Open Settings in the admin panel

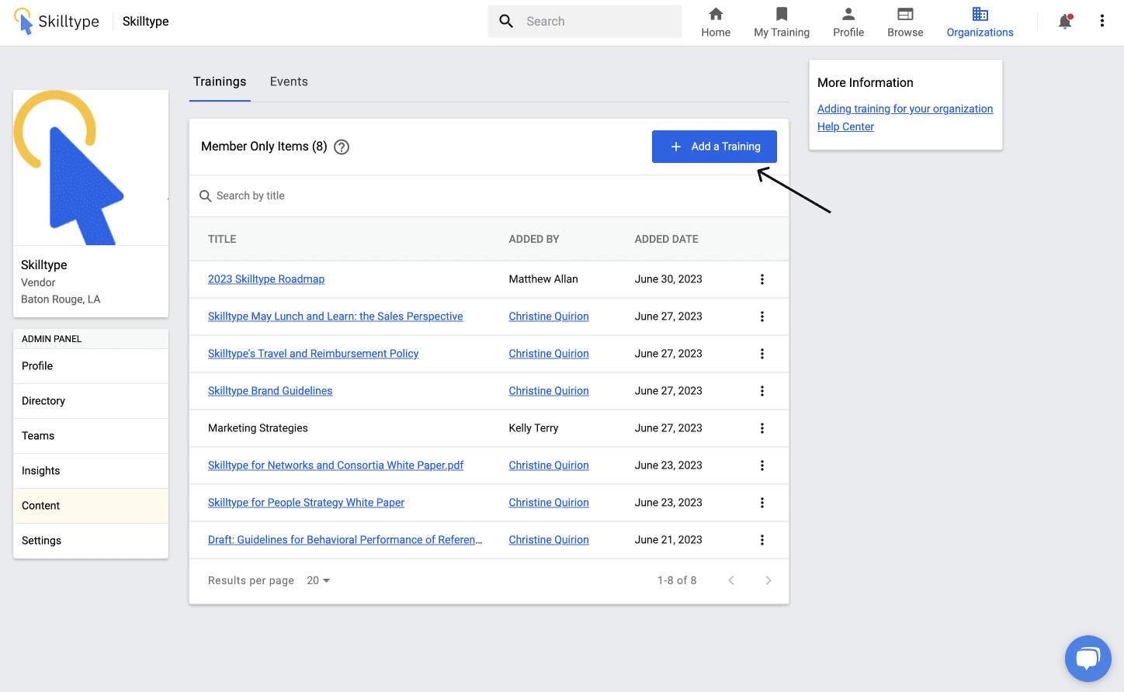pyautogui.click(x=91, y=541)
